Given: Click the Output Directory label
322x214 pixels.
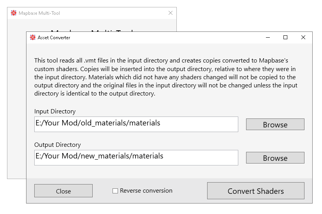Looking at the screenshot, I should (57, 145).
